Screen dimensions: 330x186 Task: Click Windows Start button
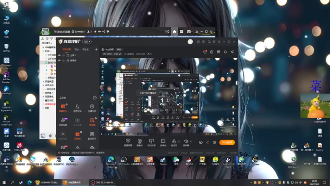[4, 182]
